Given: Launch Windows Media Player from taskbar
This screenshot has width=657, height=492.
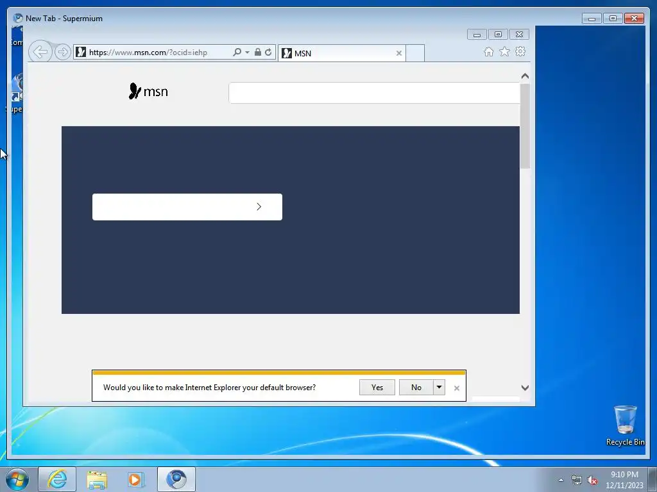Looking at the screenshot, I should pyautogui.click(x=136, y=479).
